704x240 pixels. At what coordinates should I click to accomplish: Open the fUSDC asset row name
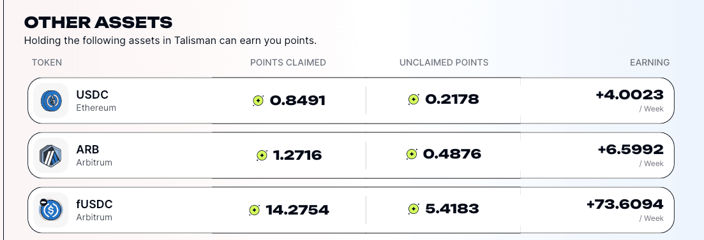point(94,204)
